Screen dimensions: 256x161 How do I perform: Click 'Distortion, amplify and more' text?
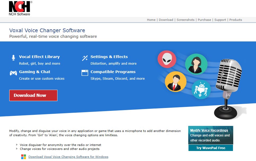(x=114, y=64)
